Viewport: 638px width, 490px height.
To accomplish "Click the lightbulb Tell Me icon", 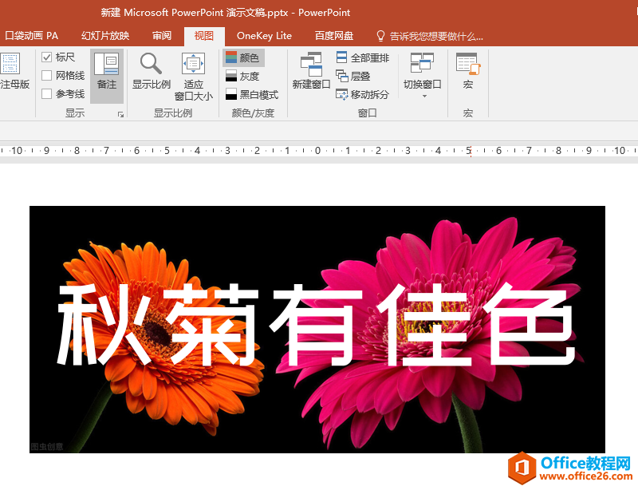I will click(380, 36).
